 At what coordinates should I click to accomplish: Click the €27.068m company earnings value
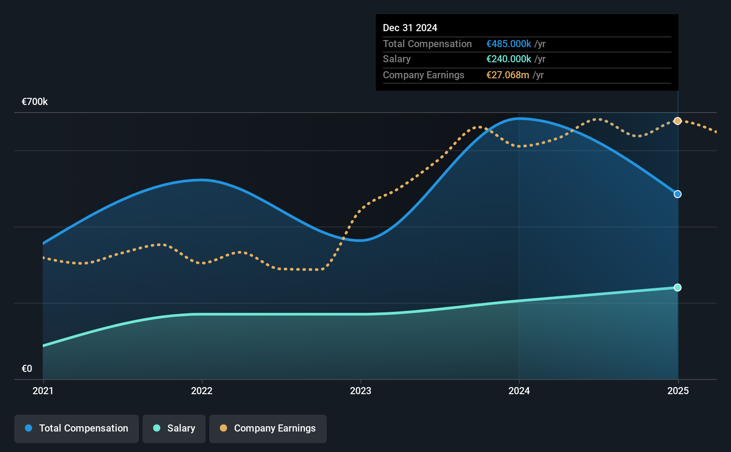point(508,75)
